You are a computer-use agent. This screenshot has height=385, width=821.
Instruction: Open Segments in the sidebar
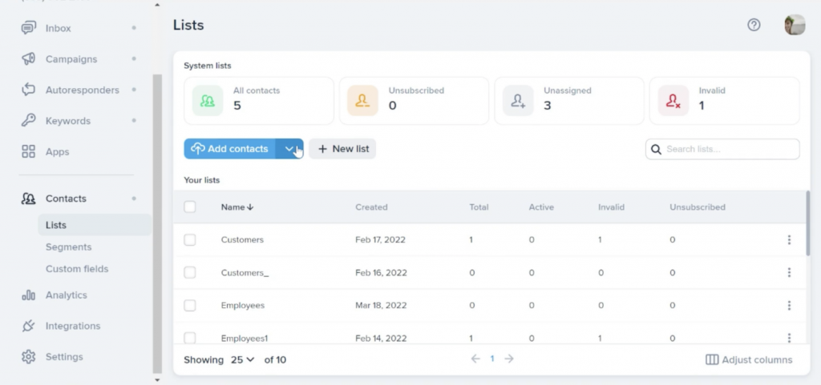(68, 247)
